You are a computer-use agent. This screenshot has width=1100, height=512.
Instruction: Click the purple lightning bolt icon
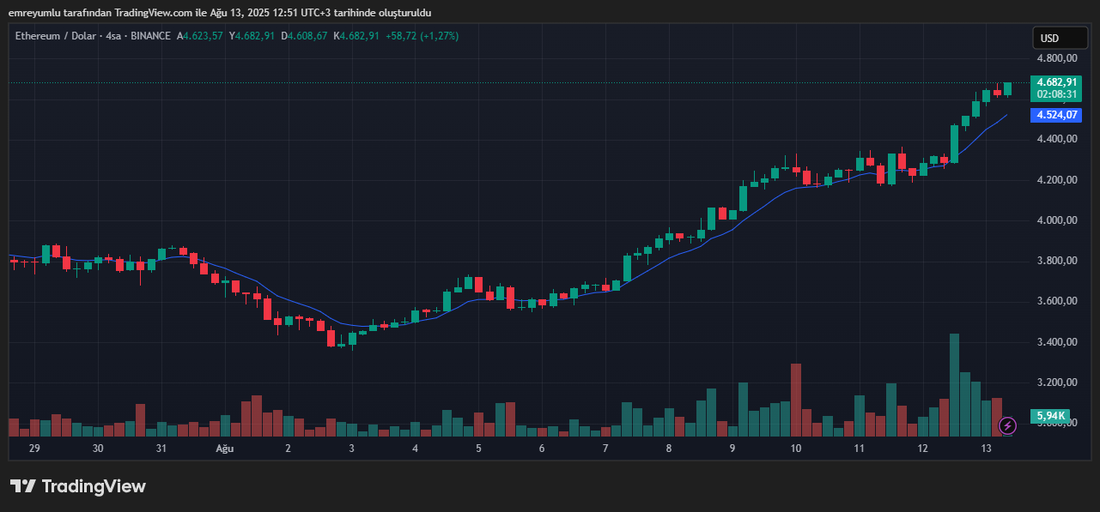(1008, 425)
